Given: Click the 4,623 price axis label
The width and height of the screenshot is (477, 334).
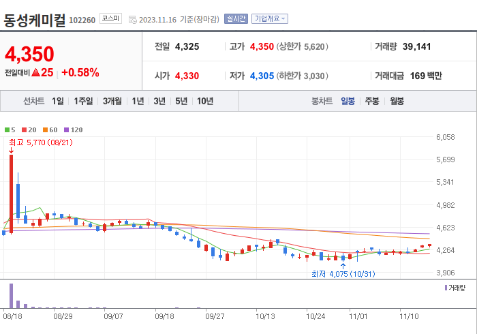Looking at the screenshot, I should tap(446, 228).
